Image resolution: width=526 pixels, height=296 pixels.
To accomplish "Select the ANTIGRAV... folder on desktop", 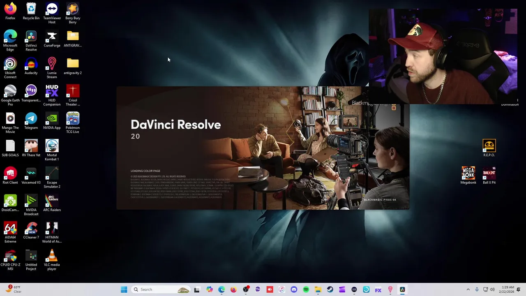I will point(73,39).
